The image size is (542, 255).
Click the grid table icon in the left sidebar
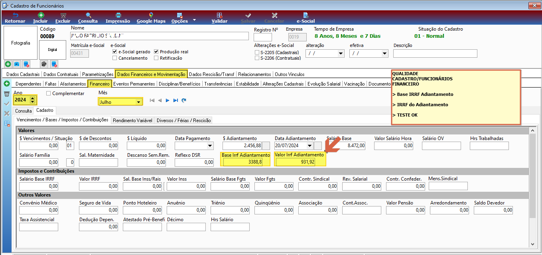tap(7, 124)
